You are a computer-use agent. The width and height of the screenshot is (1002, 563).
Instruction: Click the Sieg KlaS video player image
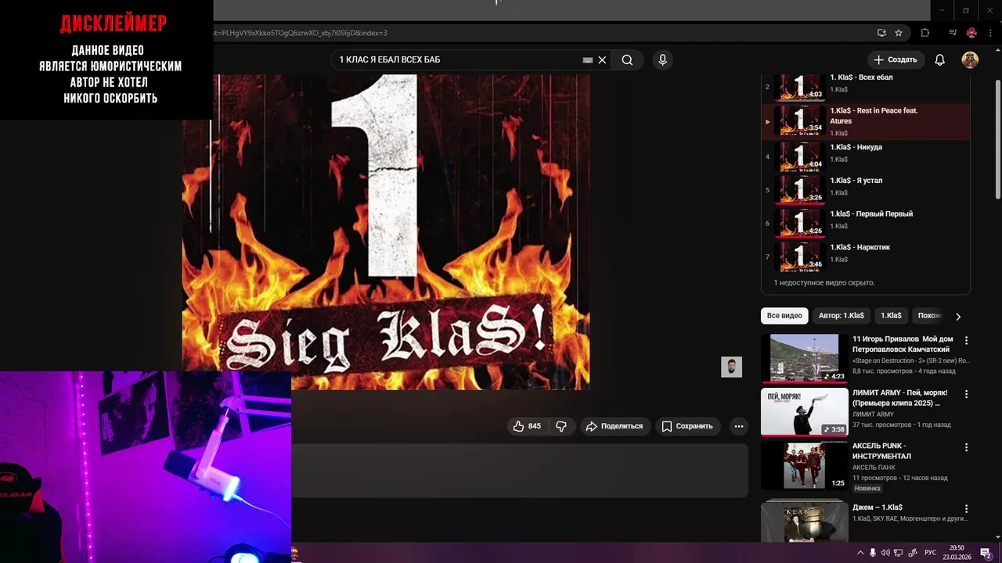(386, 231)
